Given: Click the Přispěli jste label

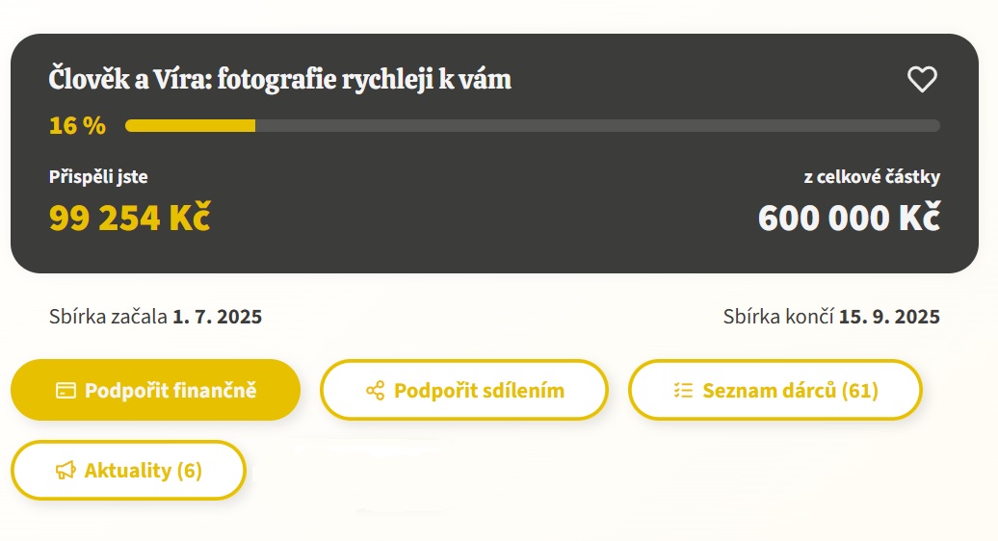Looking at the screenshot, I should [98, 177].
